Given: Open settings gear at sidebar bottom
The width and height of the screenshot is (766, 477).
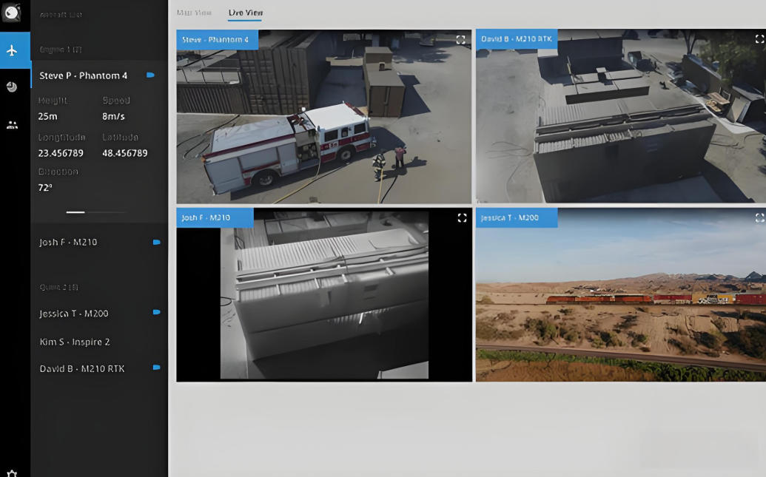Looking at the screenshot, I should point(12,472).
